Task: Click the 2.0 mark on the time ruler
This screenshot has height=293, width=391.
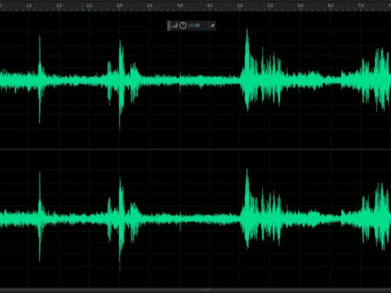Action: tap(59, 5)
